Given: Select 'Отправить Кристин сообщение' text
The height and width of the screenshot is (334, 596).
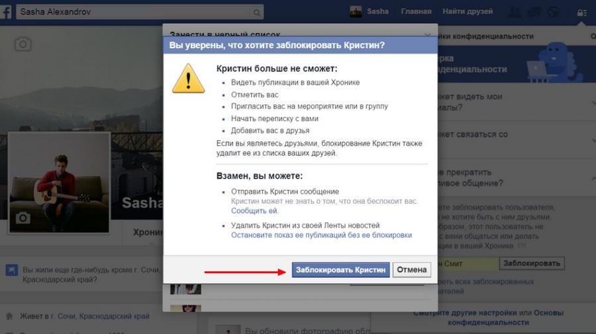Looking at the screenshot, I should (285, 192).
